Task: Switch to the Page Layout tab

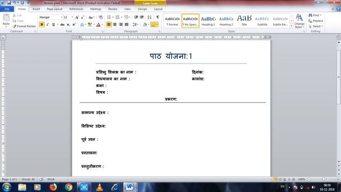Action: point(54,9)
